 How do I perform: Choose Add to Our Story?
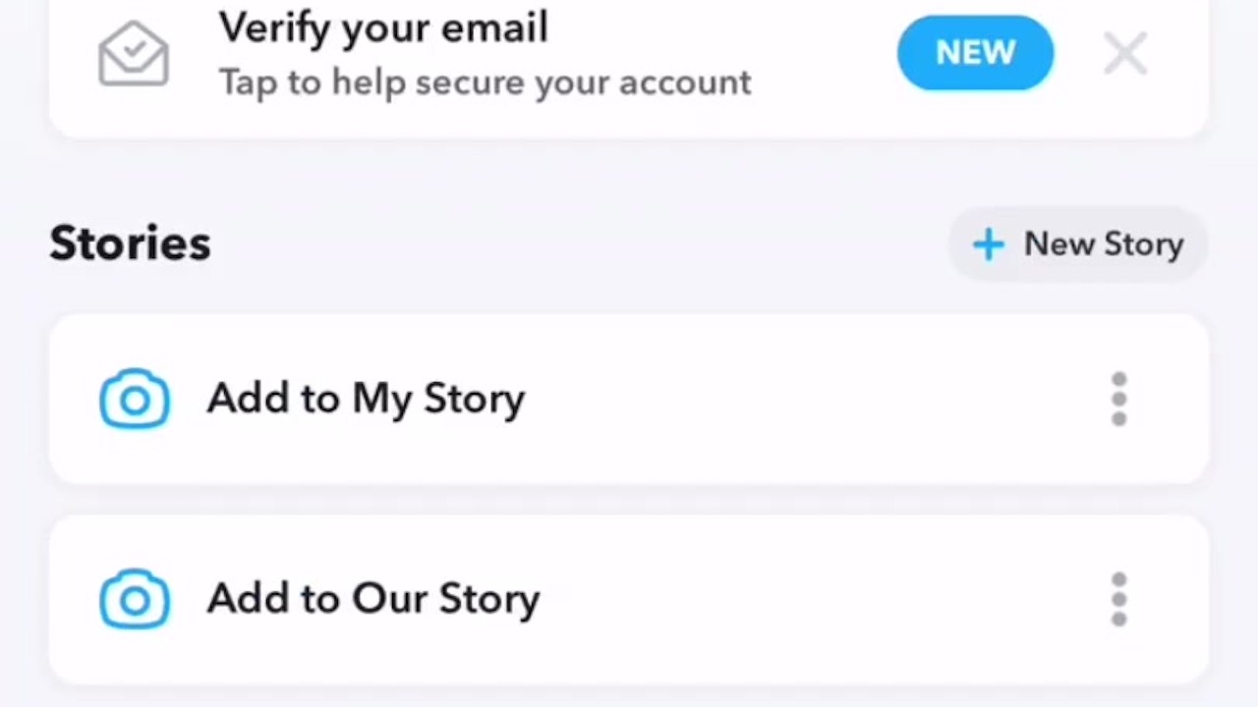[x=373, y=599]
